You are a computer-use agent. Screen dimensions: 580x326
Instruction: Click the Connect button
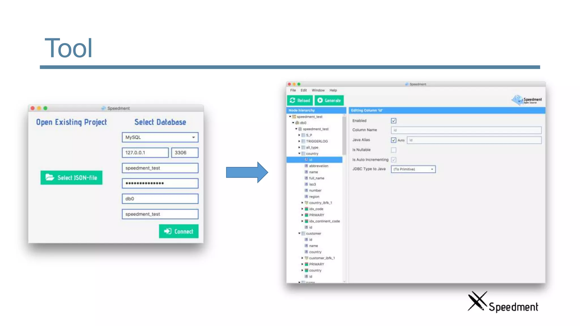click(179, 231)
